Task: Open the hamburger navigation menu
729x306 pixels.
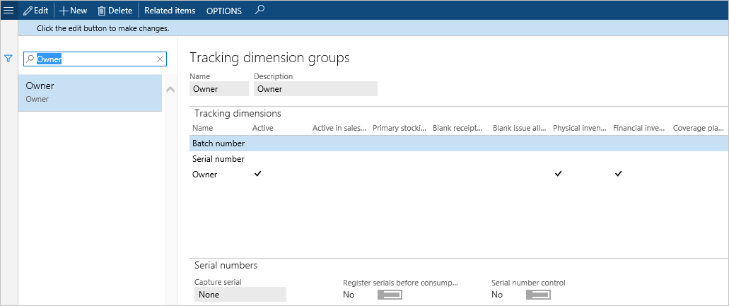Action: (9, 11)
